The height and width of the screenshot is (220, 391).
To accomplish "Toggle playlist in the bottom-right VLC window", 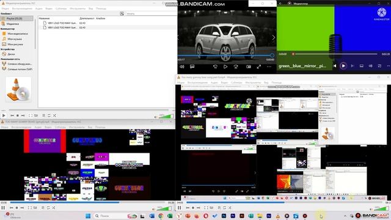I will click(219, 208).
